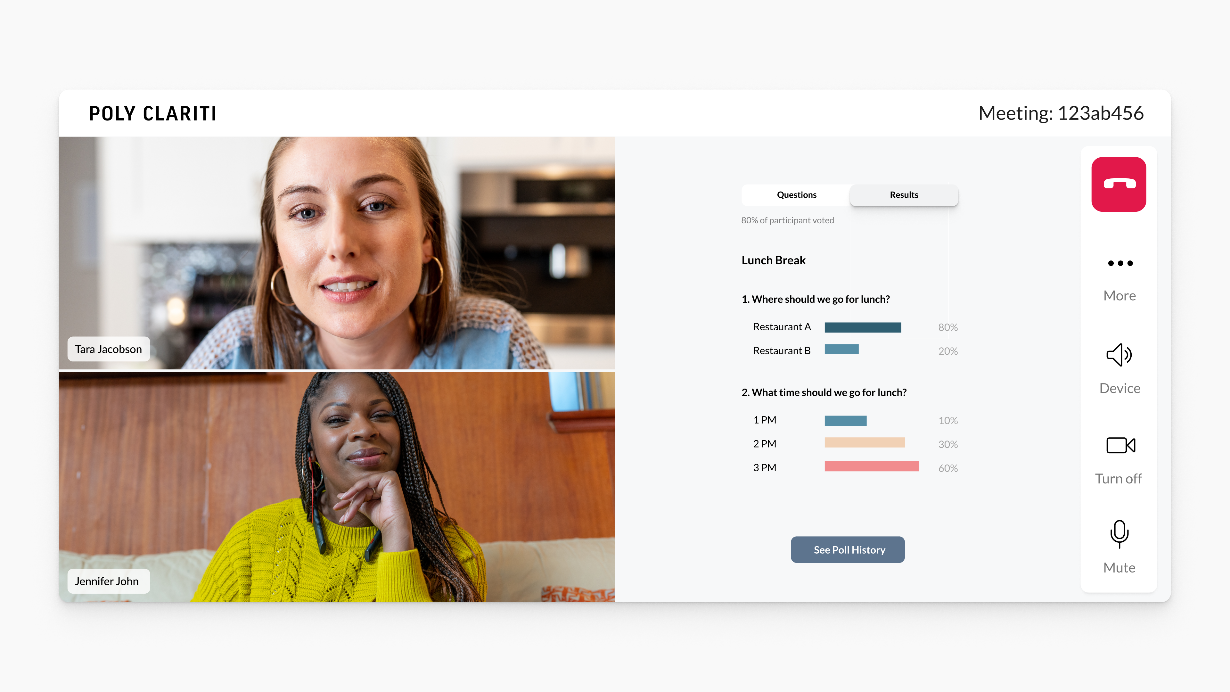Click the 30% value for 2 PM
This screenshot has width=1230, height=692.
point(948,444)
